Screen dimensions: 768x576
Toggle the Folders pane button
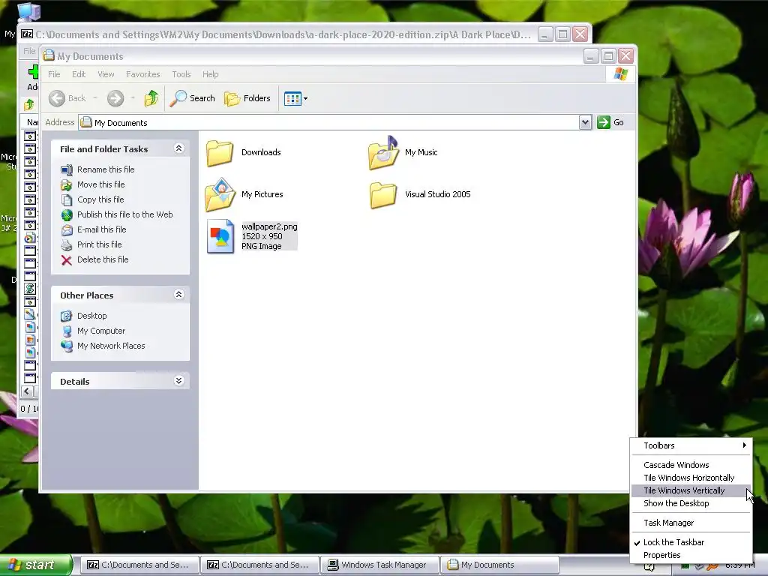tap(247, 98)
